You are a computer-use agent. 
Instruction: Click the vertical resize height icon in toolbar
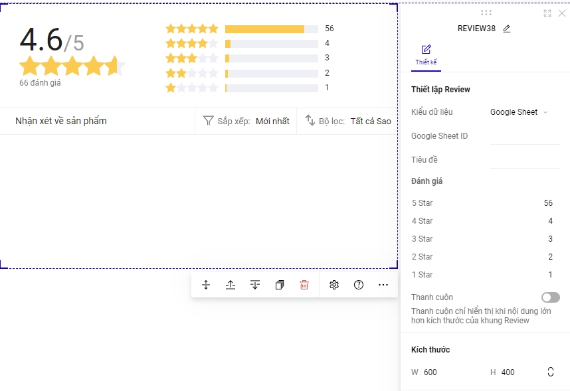click(x=206, y=285)
